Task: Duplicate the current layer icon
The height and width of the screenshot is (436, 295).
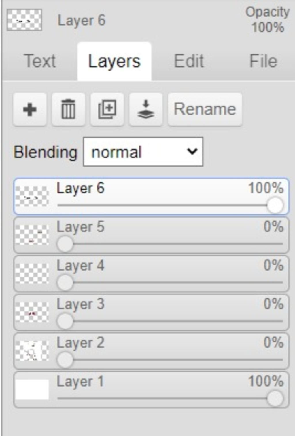Action: click(x=107, y=109)
